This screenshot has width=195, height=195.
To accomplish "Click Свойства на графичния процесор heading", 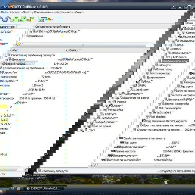I will 33,55.
